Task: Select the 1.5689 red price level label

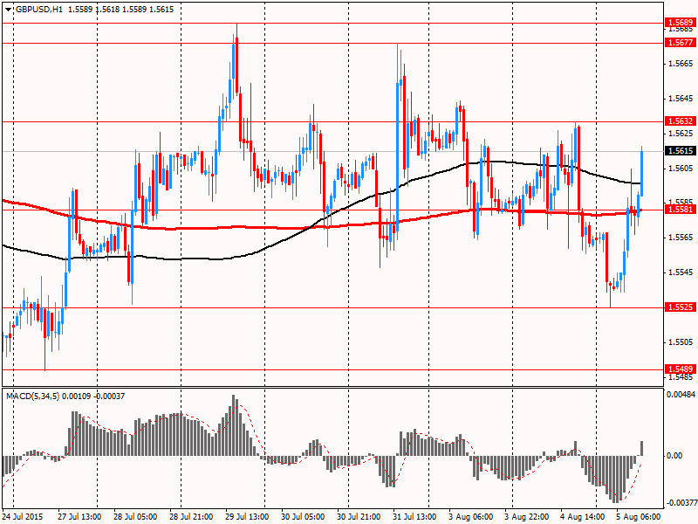Action: (x=679, y=22)
